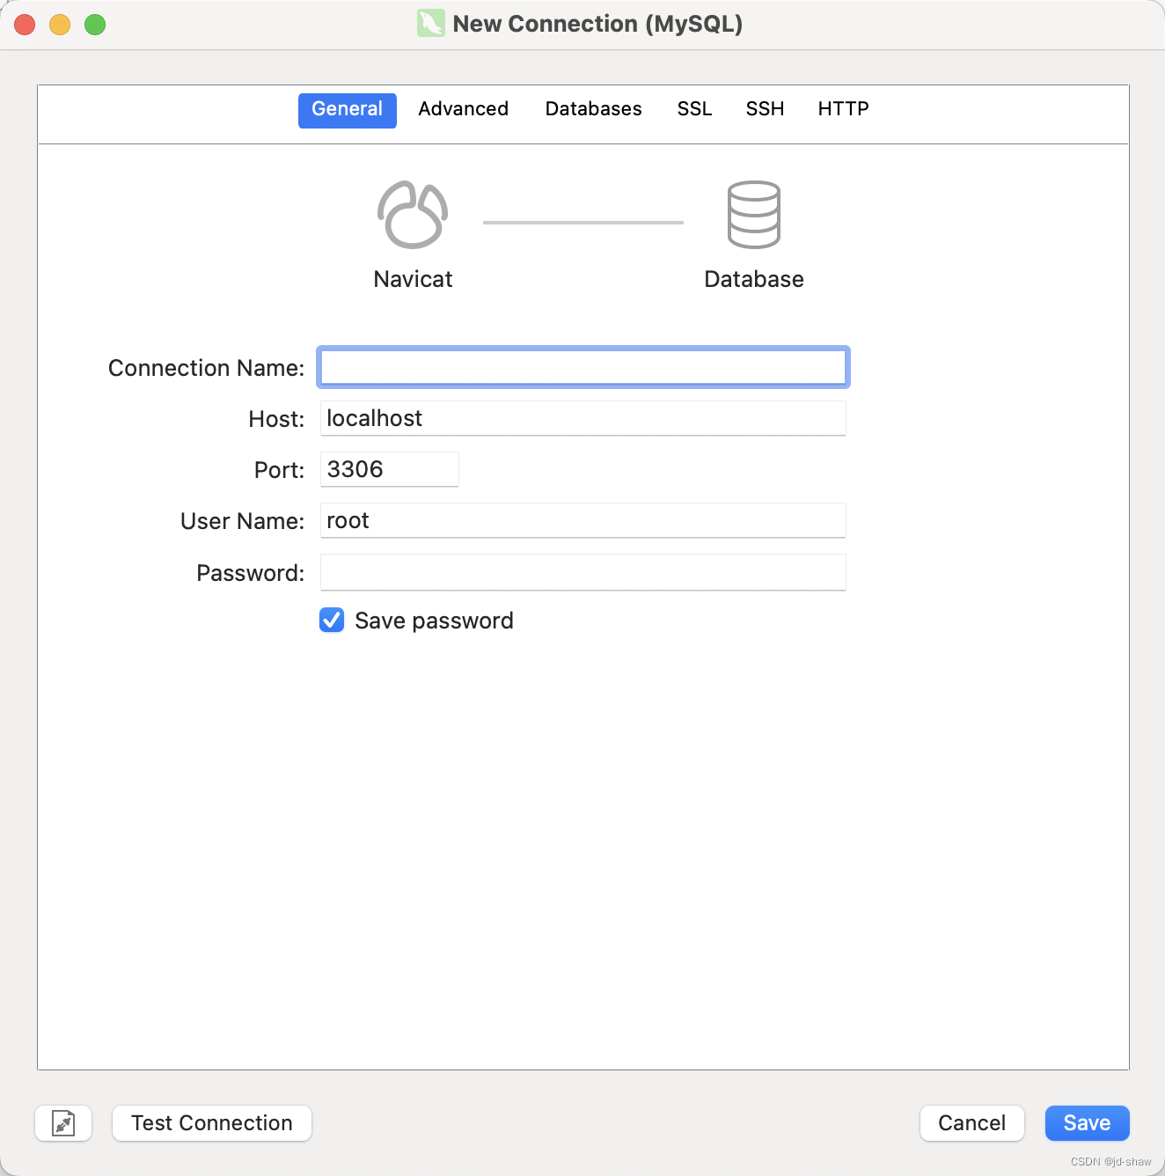
Task: Click the Port field showing 3306
Action: pos(390,469)
